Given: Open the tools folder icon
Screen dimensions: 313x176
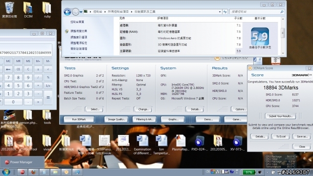Looking at the screenshot, I should coord(47,117).
